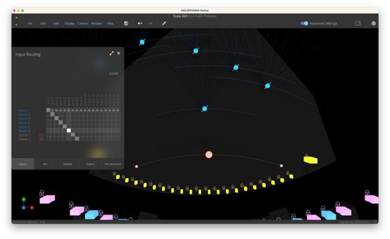Viewport: 390px width, 239px height.
Task: Toggle the Advanced Settings switch
Action: (304, 23)
